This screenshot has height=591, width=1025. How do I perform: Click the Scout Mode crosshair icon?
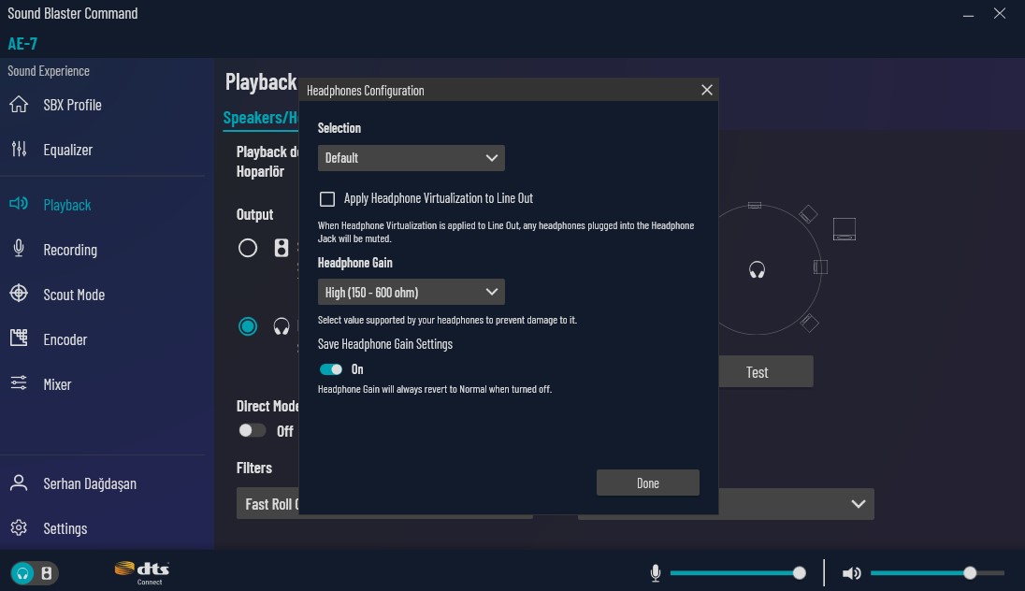(19, 294)
